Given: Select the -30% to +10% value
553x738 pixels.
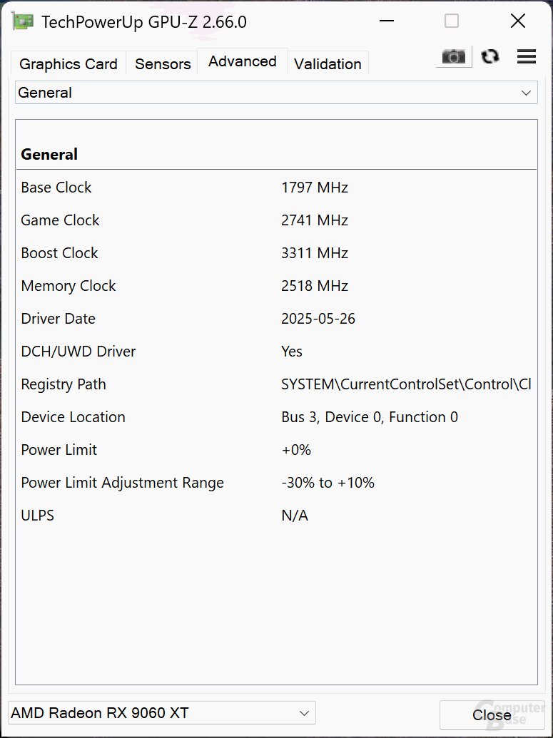Looking at the screenshot, I should point(328,483).
